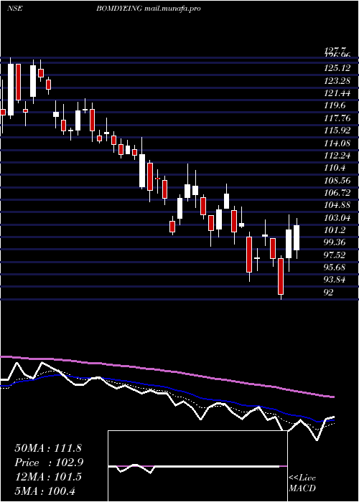
Task: Click the 12MA : 101.5 readout
Action: pyautogui.click(x=48, y=477)
